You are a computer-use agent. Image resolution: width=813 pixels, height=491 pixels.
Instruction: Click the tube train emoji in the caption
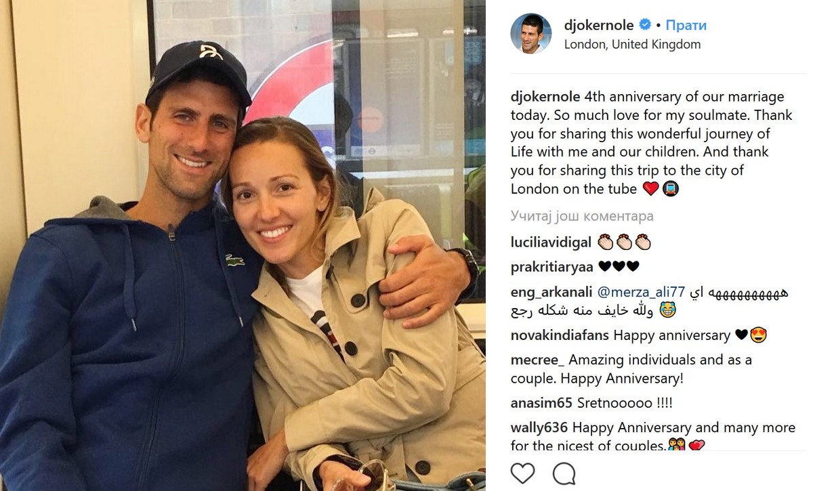point(670,189)
